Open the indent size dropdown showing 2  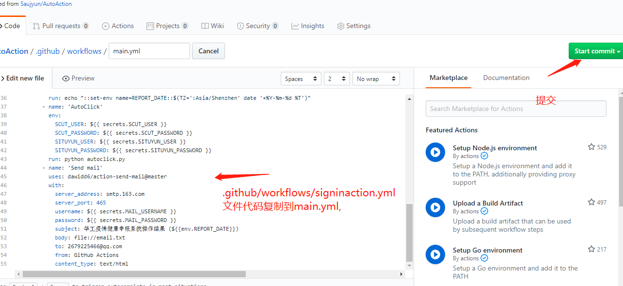pos(336,78)
